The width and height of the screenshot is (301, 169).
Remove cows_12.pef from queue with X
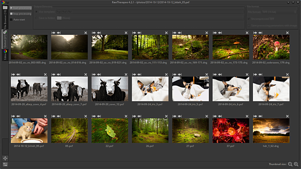(126, 74)
